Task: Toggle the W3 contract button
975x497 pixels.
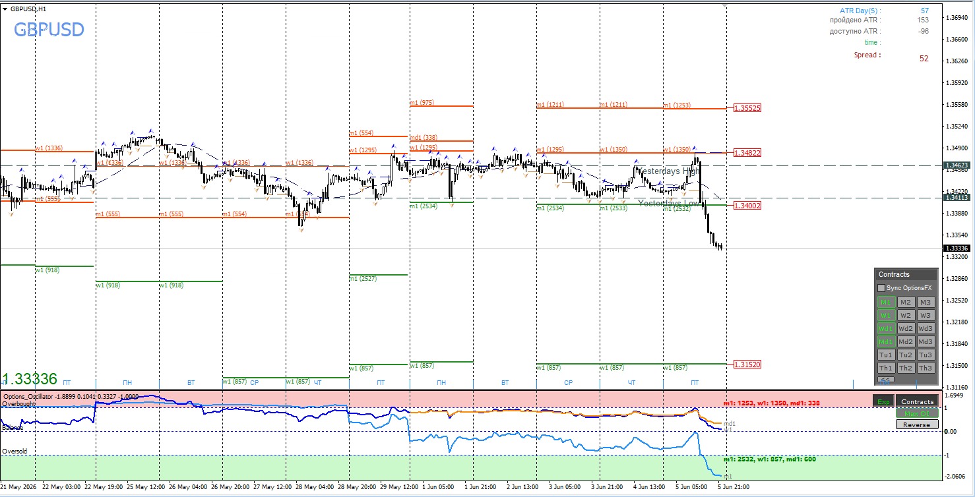Action: click(x=926, y=316)
